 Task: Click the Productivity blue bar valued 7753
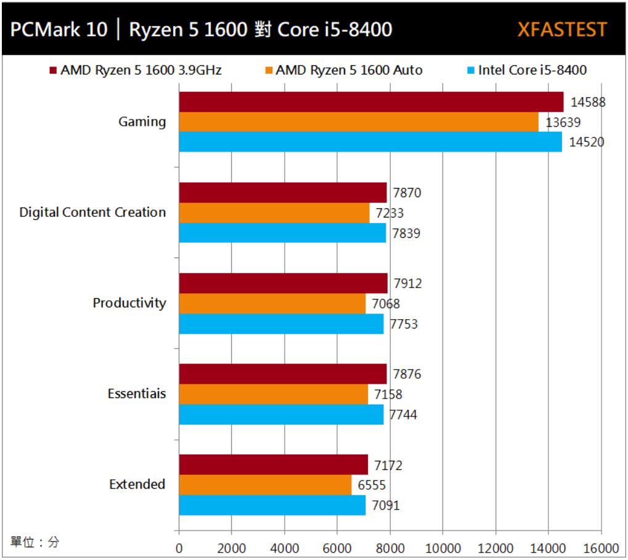(281, 324)
